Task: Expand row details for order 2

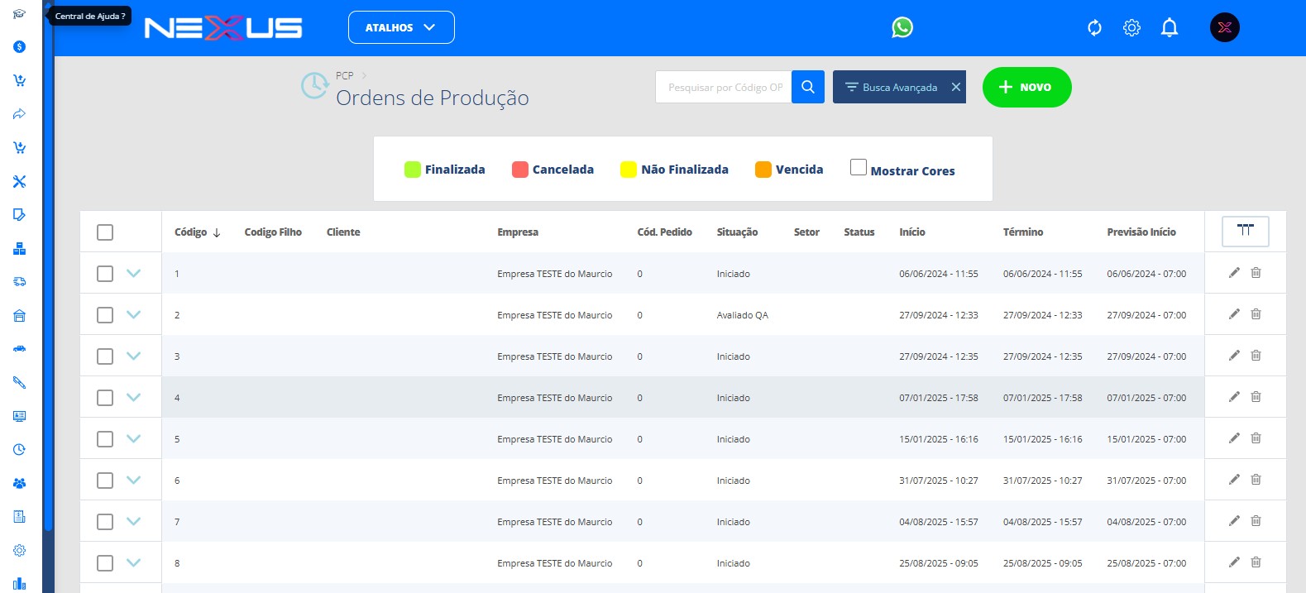Action: tap(133, 314)
